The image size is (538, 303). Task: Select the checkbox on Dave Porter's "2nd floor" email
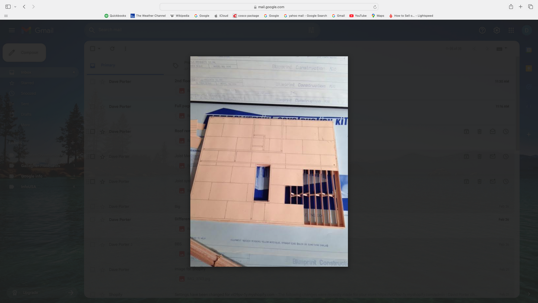pos(92,81)
